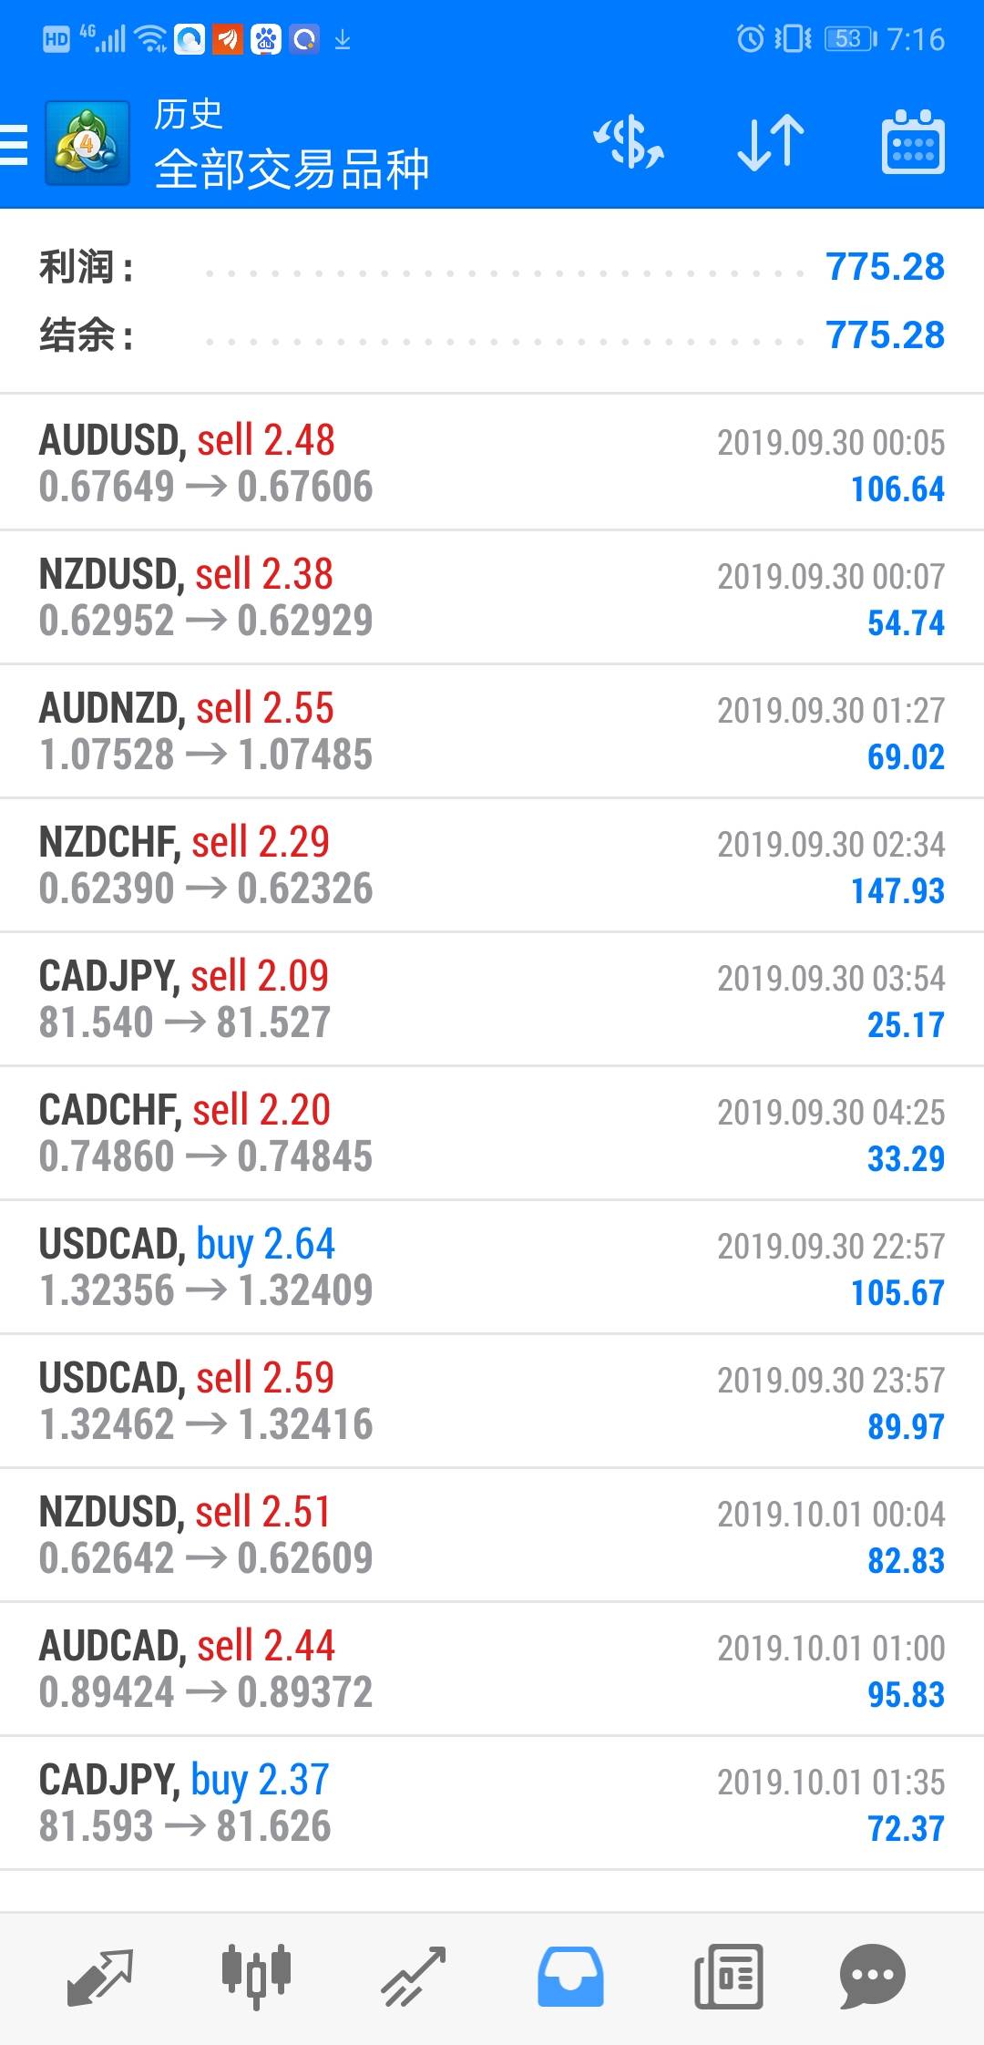
Task: Switch to the candlestick Chart tab
Action: click(256, 1976)
